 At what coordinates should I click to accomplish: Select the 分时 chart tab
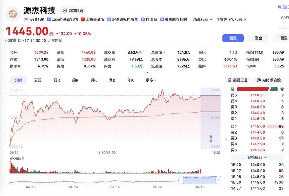(18, 80)
